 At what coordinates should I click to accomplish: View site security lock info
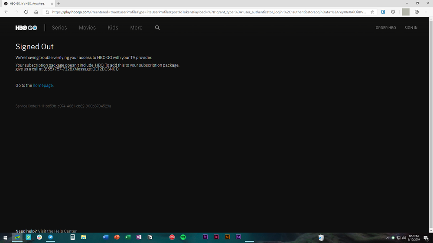(47, 12)
